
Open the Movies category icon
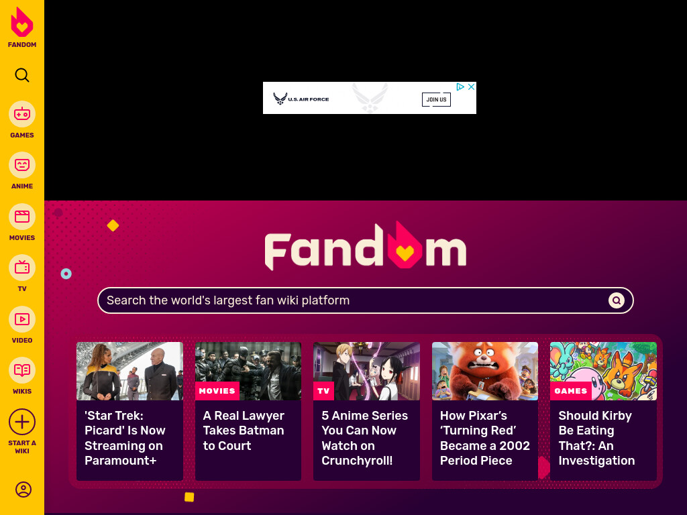22,217
